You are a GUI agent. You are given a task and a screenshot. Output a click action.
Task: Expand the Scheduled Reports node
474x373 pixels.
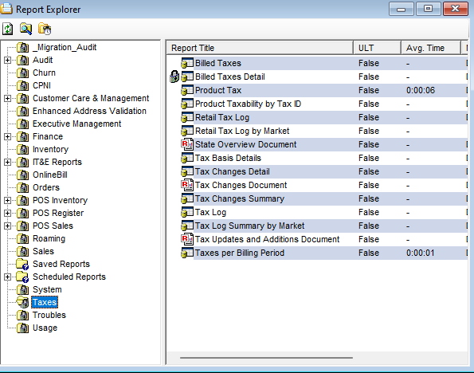point(7,277)
